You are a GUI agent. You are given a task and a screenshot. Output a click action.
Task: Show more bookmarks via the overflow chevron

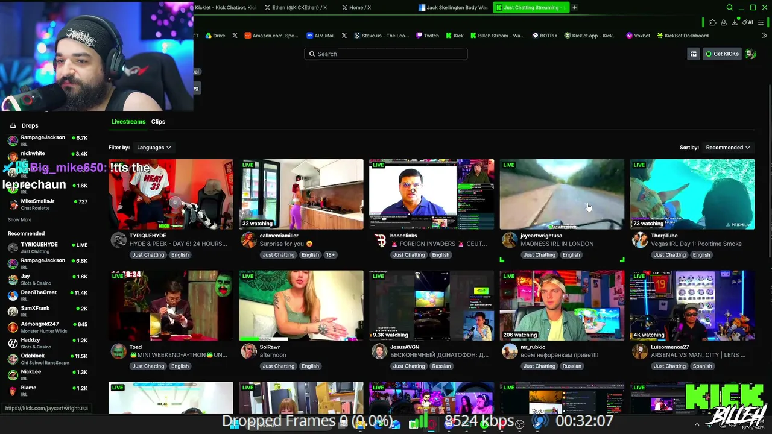pyautogui.click(x=765, y=36)
